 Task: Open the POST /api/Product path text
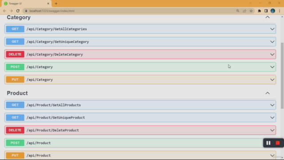pos(39,143)
